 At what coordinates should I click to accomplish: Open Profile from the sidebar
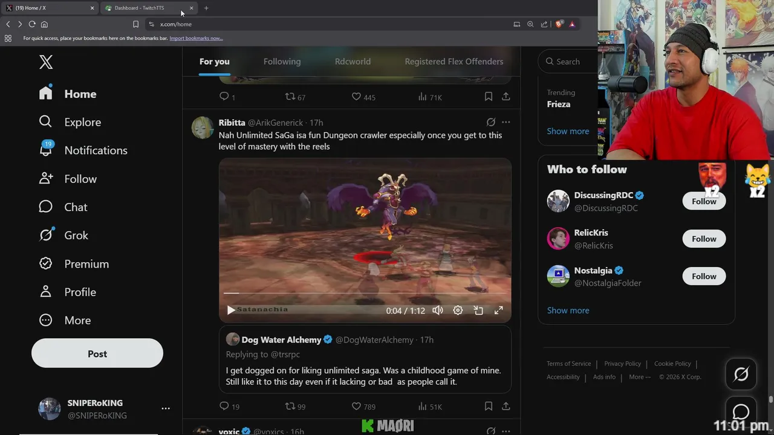click(x=67, y=292)
